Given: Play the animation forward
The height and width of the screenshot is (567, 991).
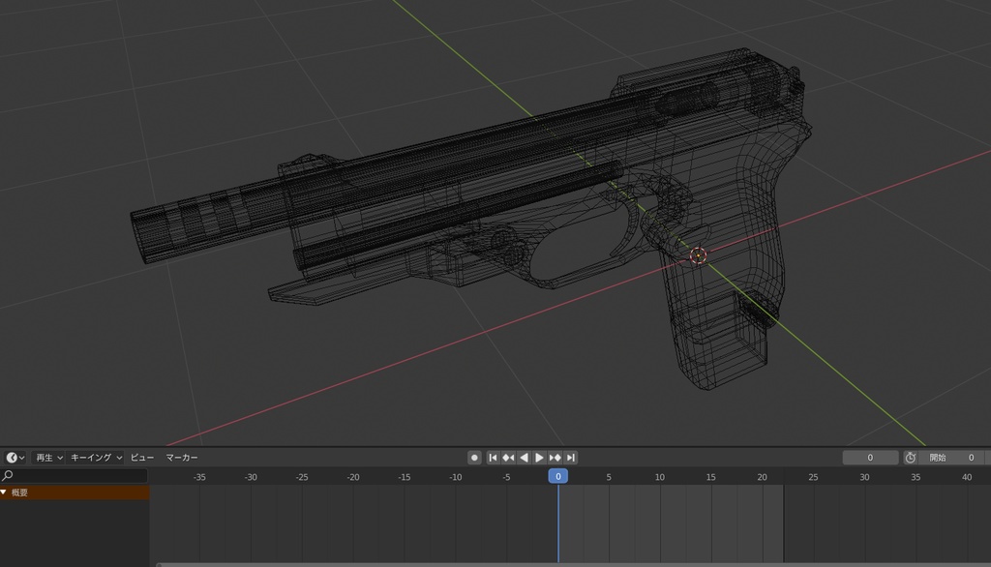Looking at the screenshot, I should pyautogui.click(x=541, y=458).
